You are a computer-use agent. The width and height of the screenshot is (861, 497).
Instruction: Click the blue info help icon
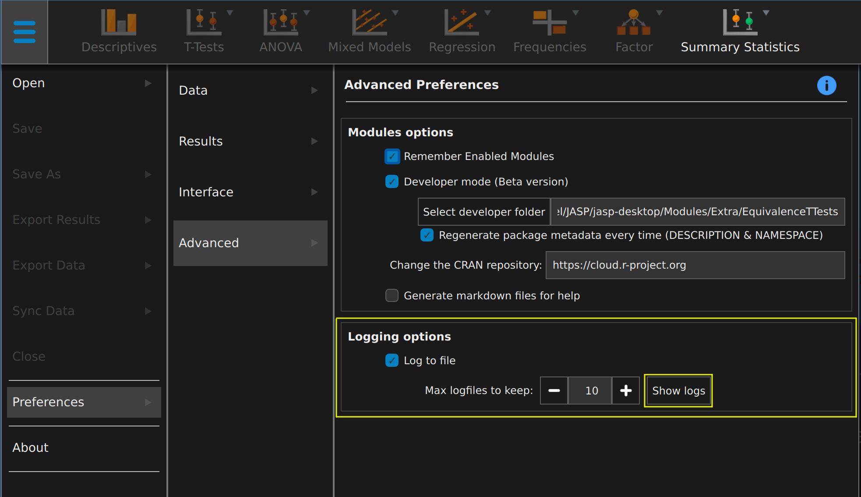point(826,85)
